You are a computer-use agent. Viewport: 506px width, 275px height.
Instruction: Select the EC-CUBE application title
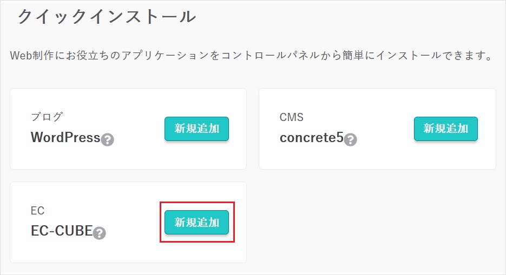pos(61,231)
